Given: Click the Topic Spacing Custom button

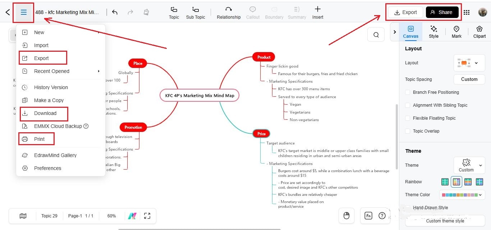Looking at the screenshot, I should tap(469, 79).
